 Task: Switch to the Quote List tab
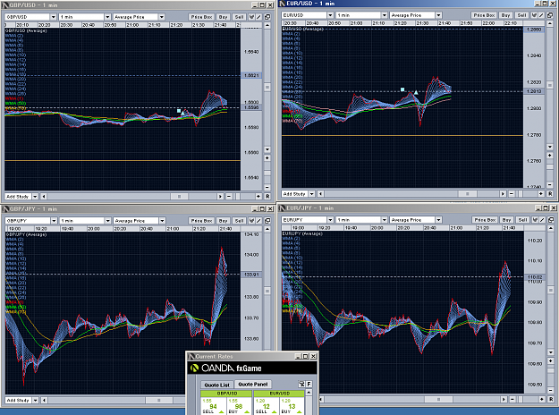216,385
